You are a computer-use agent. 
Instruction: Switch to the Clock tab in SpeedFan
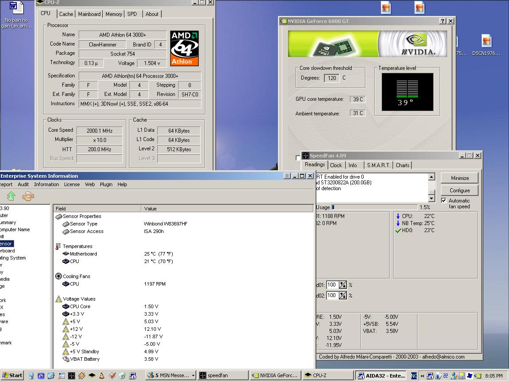point(336,165)
